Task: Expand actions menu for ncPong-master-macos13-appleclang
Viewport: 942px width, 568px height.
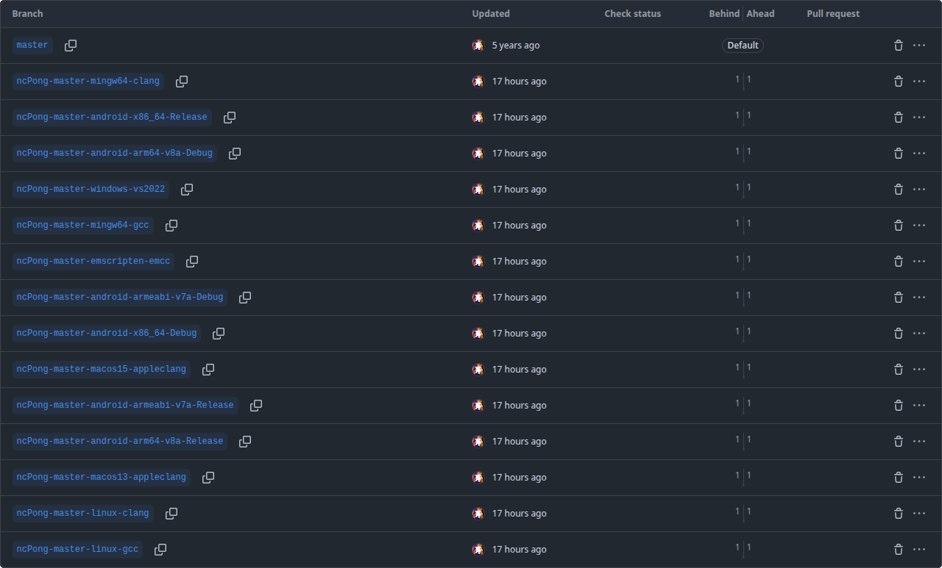Action: pyautogui.click(x=919, y=478)
